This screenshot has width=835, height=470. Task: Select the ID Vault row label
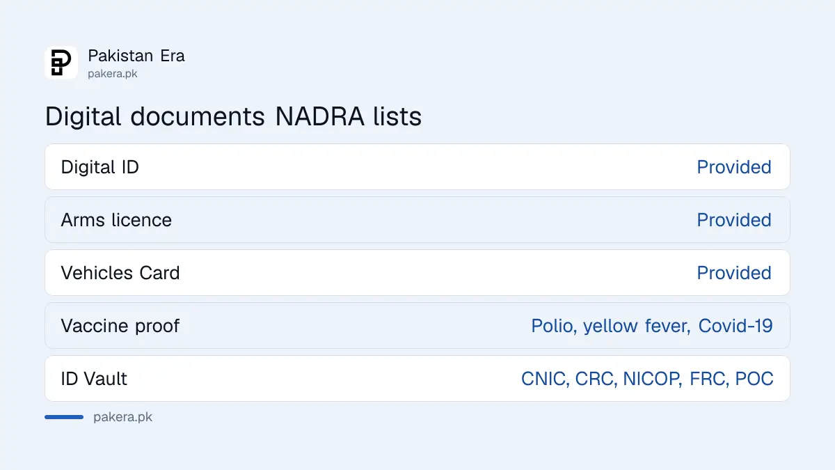pyautogui.click(x=94, y=379)
